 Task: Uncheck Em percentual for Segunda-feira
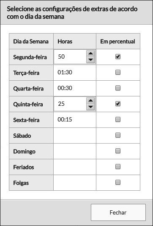pos(118,56)
